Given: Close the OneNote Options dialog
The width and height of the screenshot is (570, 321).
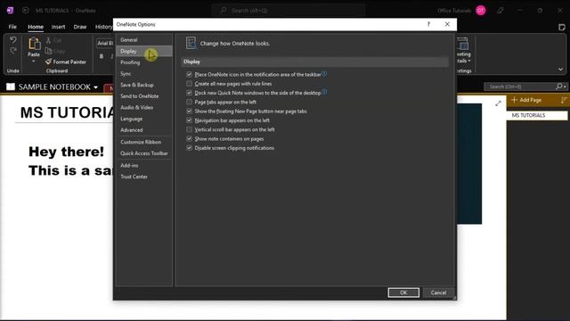Looking at the screenshot, I should (x=447, y=24).
